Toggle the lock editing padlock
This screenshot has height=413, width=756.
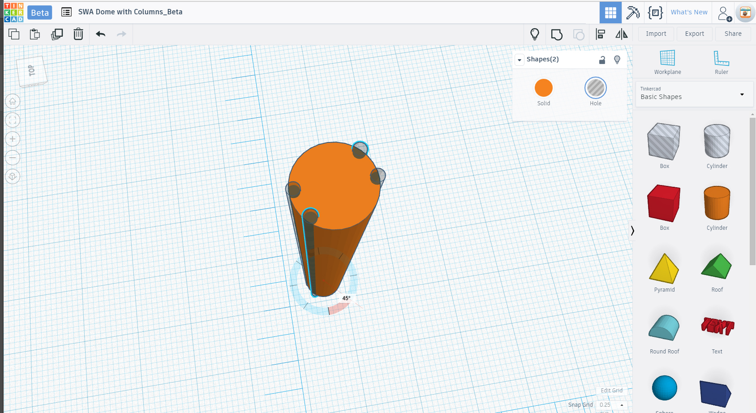[x=602, y=60]
